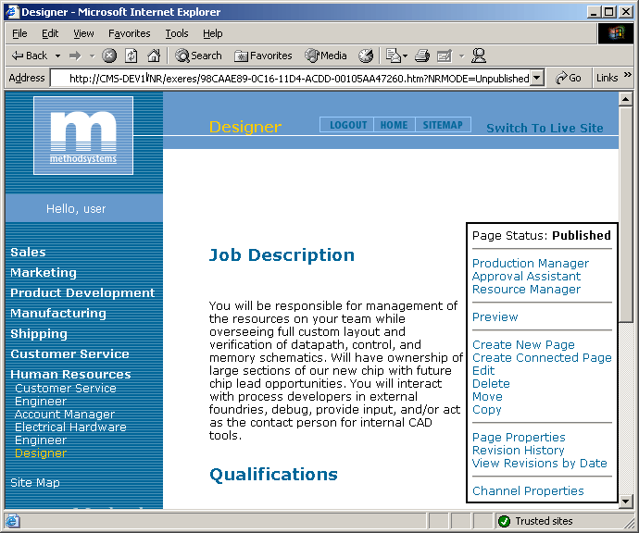Click the Edit page toolbar icon
Image resolution: width=639 pixels, height=533 pixels.
point(445,56)
